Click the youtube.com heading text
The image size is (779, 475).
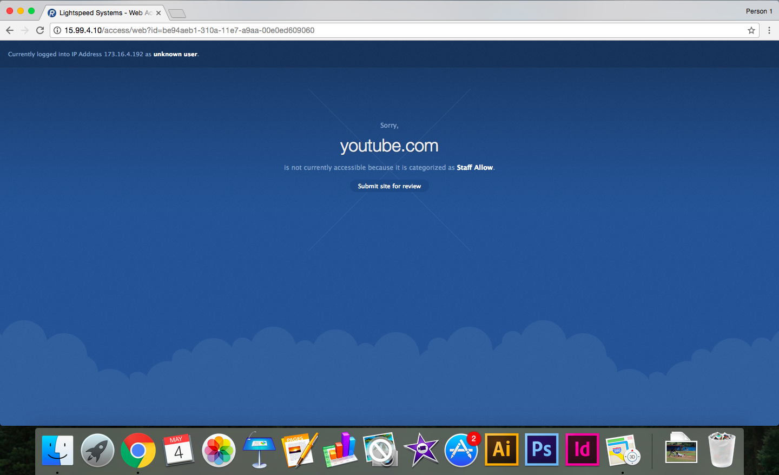389,146
